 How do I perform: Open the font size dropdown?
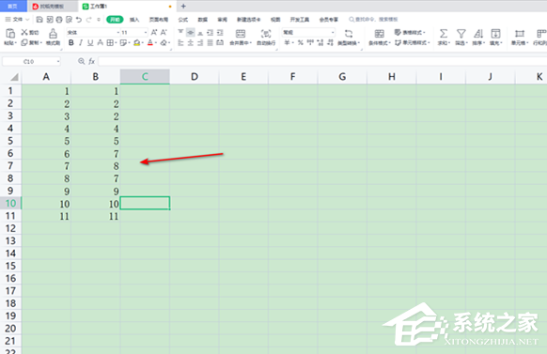point(146,33)
